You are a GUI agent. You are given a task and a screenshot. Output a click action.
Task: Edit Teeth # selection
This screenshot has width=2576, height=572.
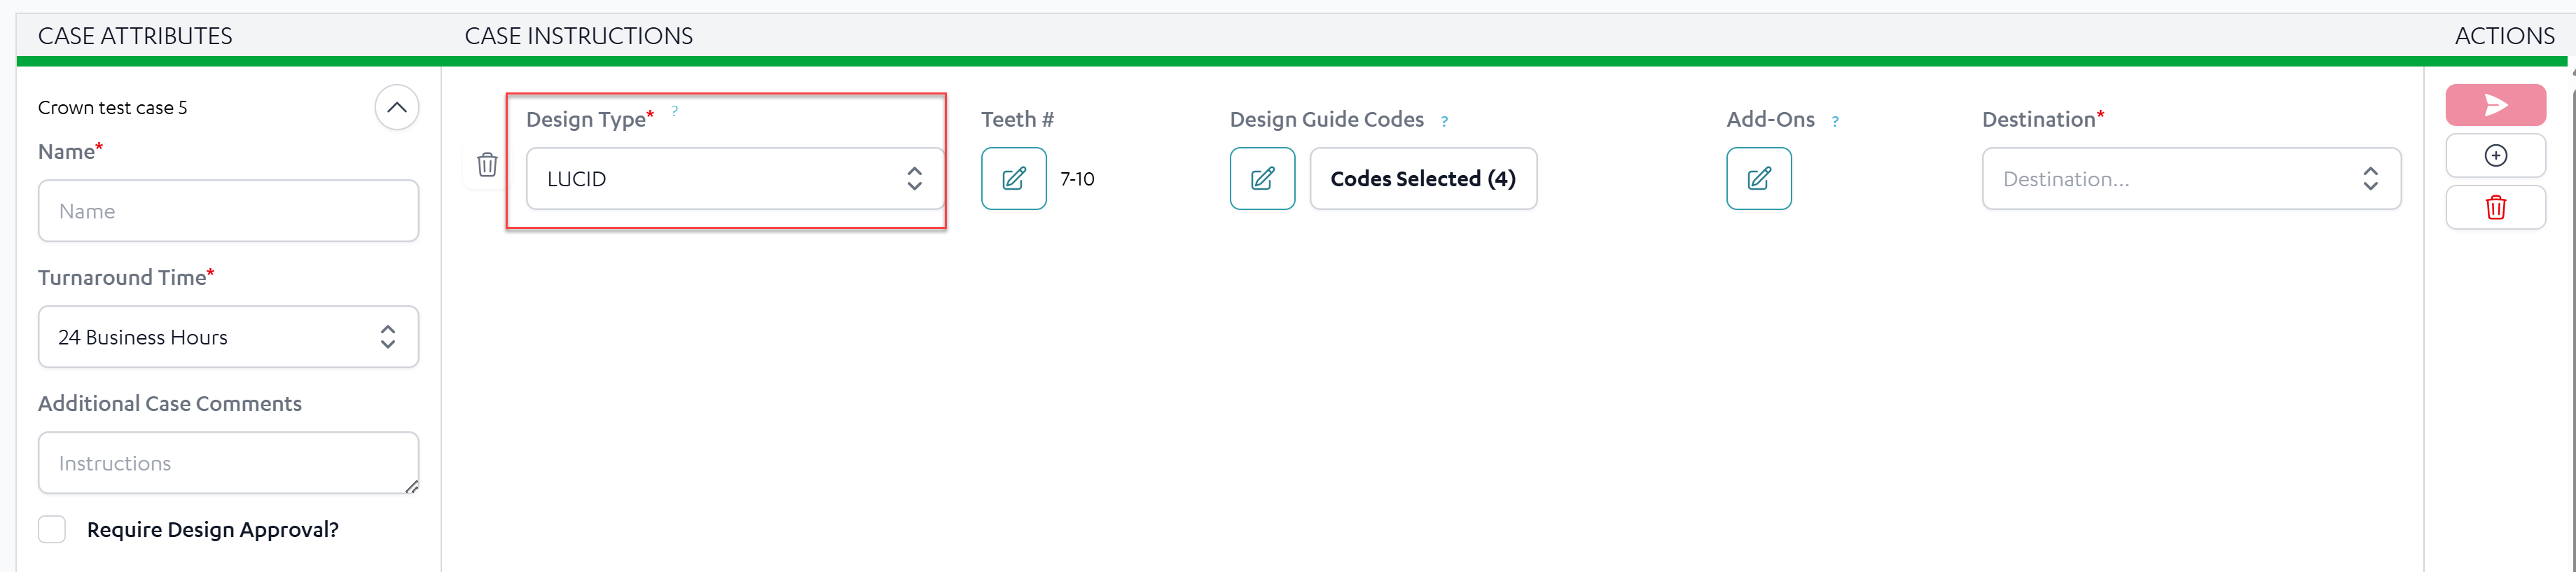(x=1013, y=179)
